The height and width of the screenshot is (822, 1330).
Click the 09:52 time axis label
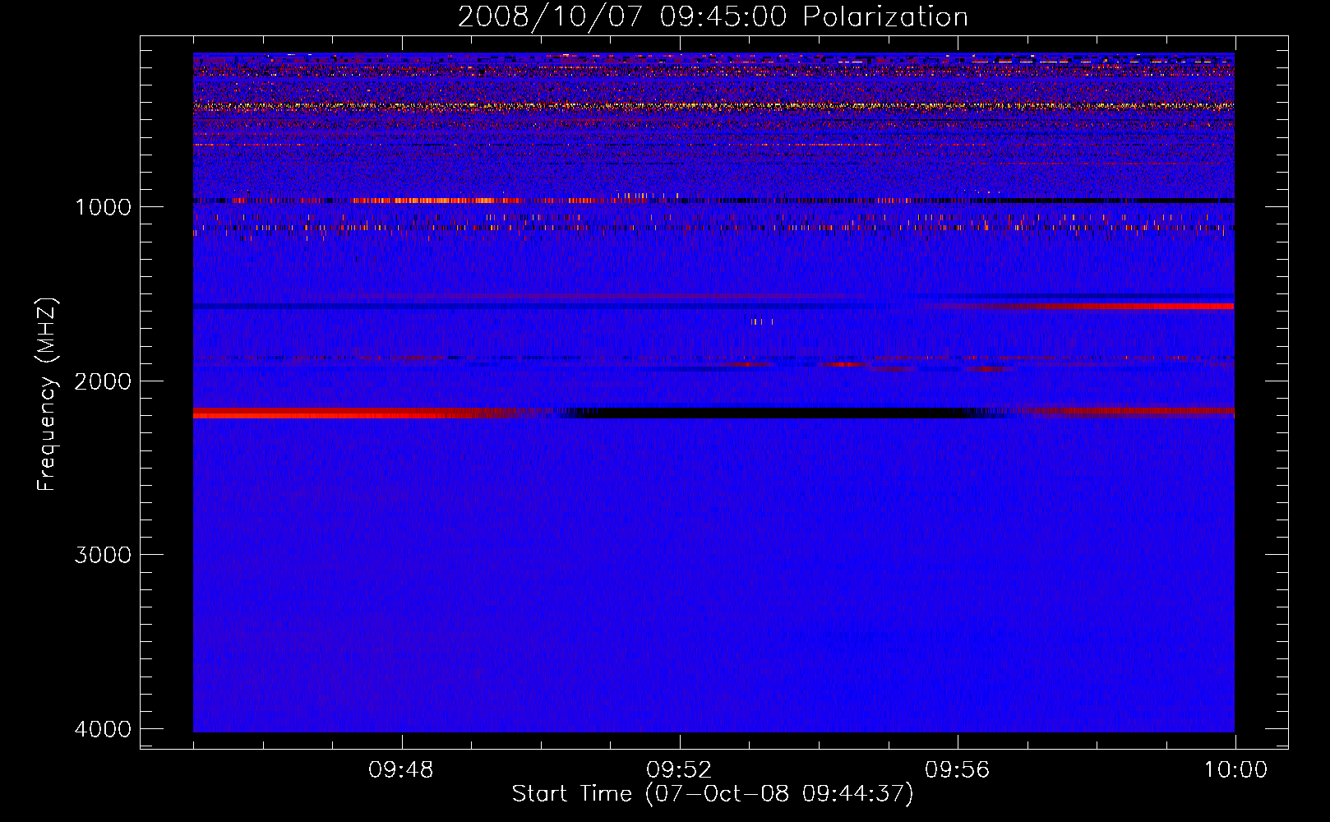679,770
